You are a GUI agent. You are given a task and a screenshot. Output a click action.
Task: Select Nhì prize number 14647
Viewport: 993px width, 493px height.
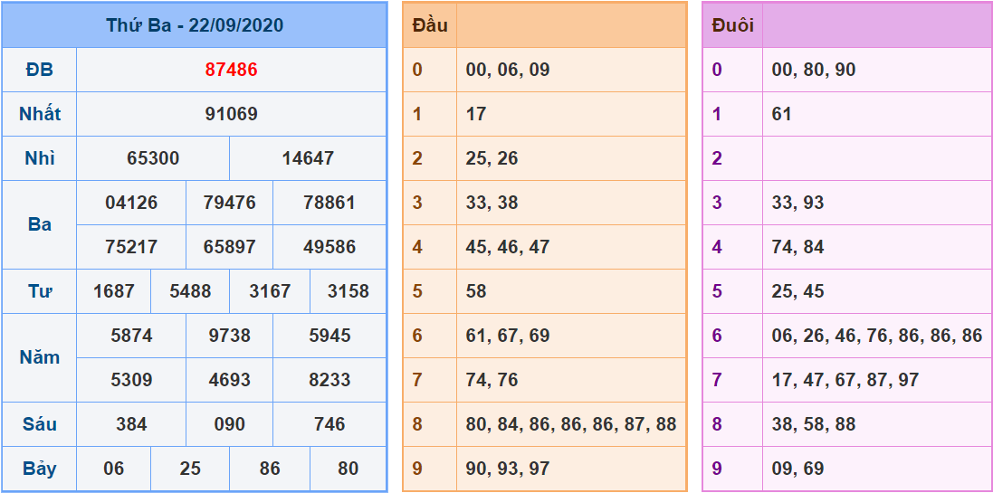308,158
